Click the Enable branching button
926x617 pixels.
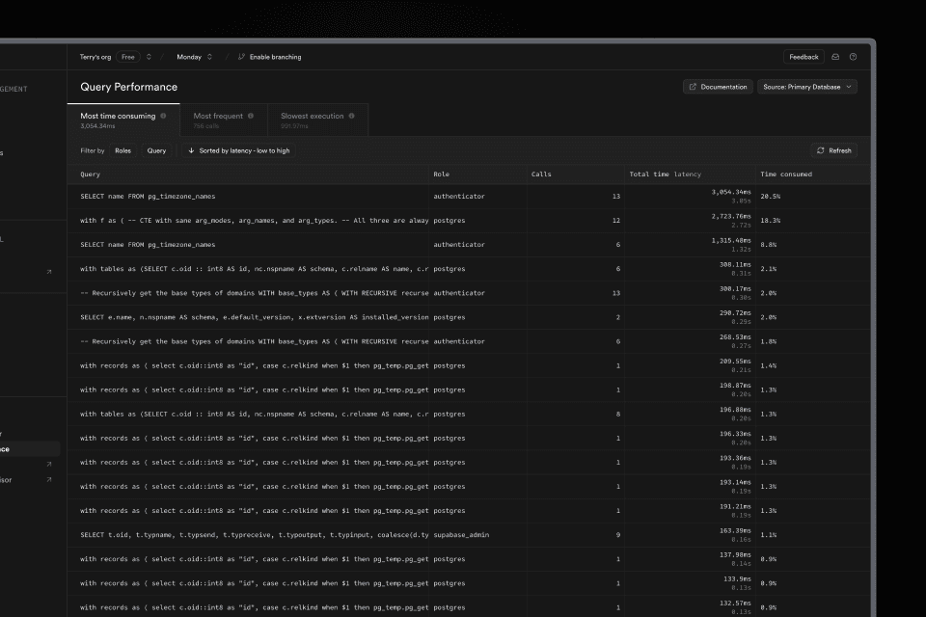pos(275,57)
